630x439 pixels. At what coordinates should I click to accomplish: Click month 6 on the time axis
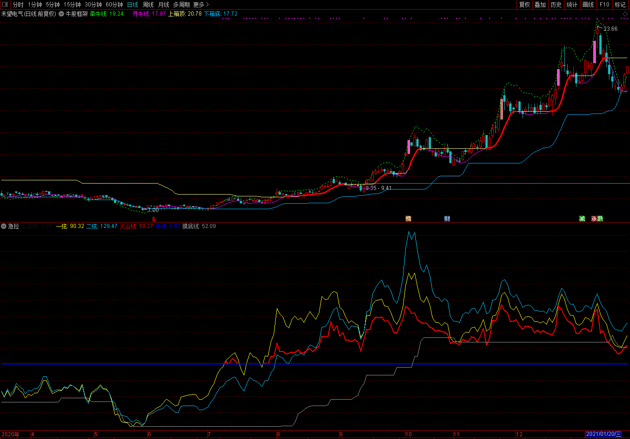tap(149, 434)
